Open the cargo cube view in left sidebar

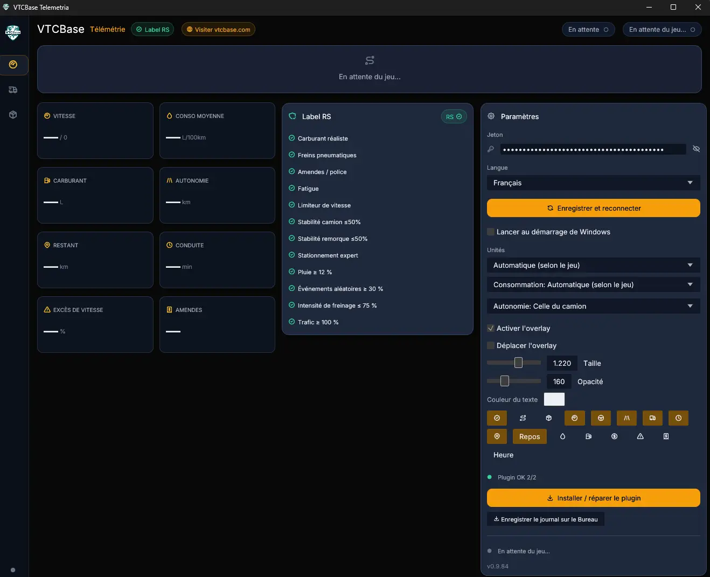click(13, 115)
